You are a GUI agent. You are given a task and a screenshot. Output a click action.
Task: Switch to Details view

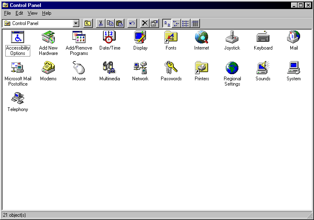pyautogui.click(x=195, y=23)
